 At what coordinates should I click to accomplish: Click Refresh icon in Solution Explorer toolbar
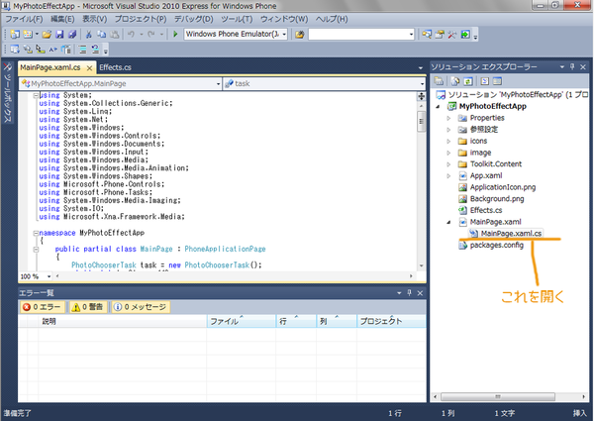pyautogui.click(x=469, y=81)
